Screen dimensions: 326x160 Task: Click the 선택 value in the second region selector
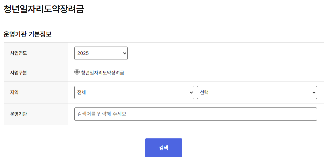point(204,92)
